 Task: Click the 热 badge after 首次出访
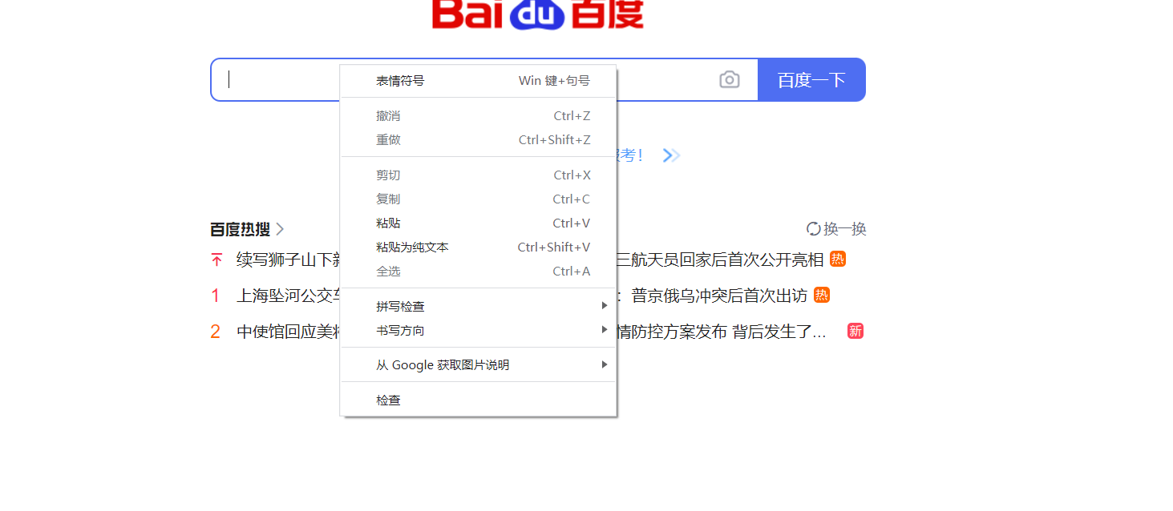point(822,295)
